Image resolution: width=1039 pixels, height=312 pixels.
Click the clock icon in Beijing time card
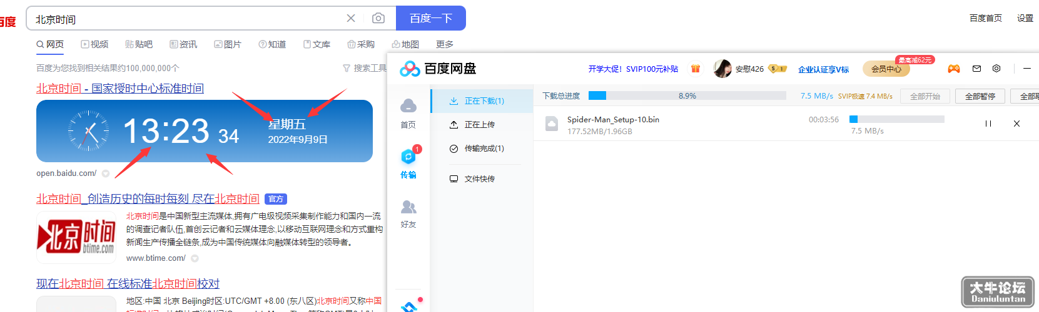[x=88, y=131]
